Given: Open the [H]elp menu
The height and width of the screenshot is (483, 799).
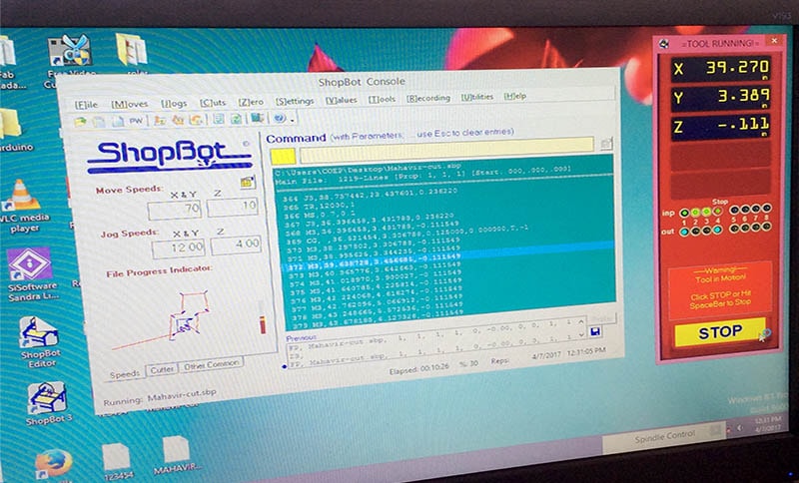Looking at the screenshot, I should 514,96.
